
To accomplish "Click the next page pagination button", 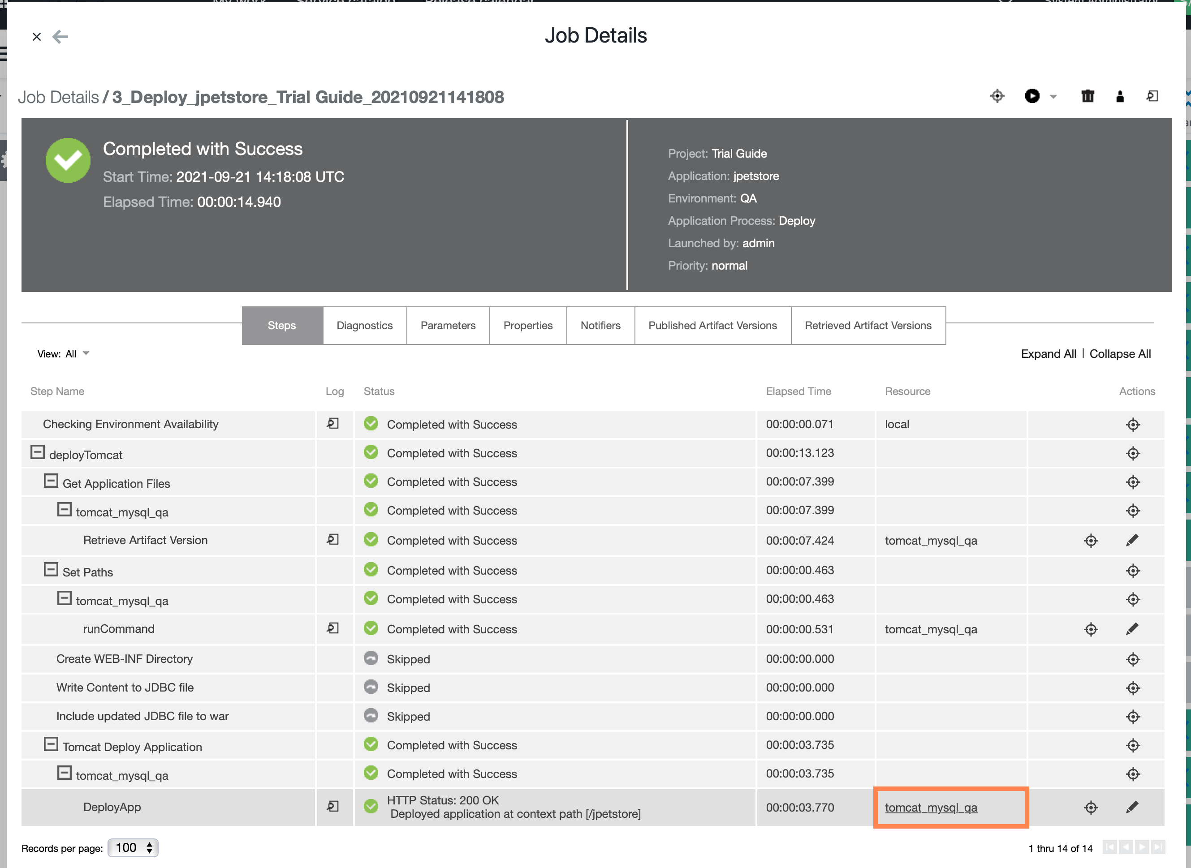I will click(1142, 847).
